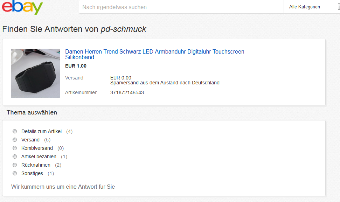The width and height of the screenshot is (340, 202).
Task: Click the 'Artikel bezahlen' topic label
Action: point(39,156)
